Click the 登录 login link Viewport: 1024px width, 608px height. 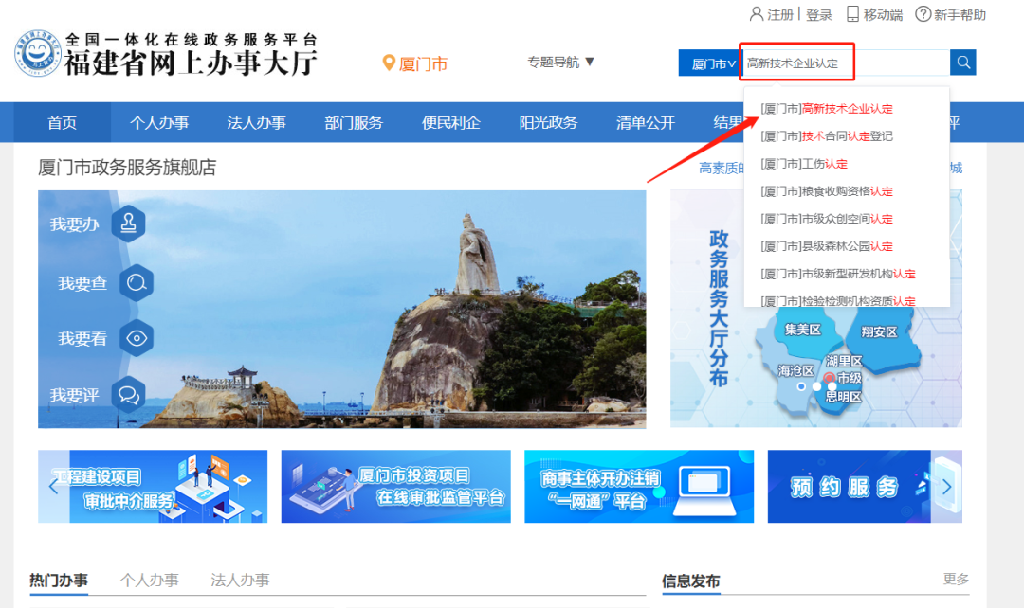[818, 14]
